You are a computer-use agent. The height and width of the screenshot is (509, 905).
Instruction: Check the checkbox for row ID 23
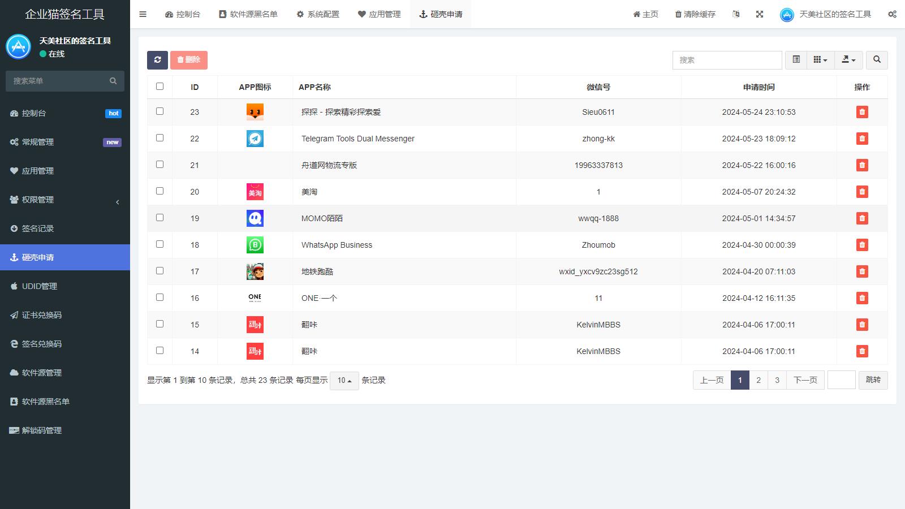click(x=160, y=111)
